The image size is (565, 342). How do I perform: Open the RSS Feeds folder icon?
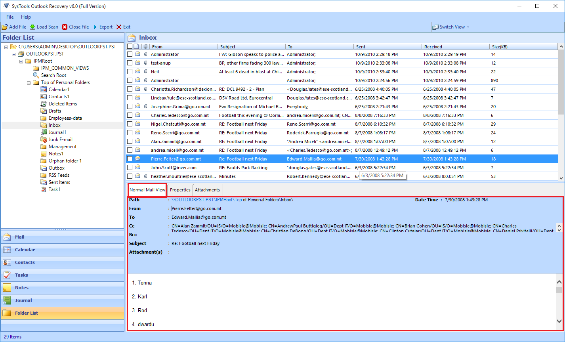click(x=44, y=175)
